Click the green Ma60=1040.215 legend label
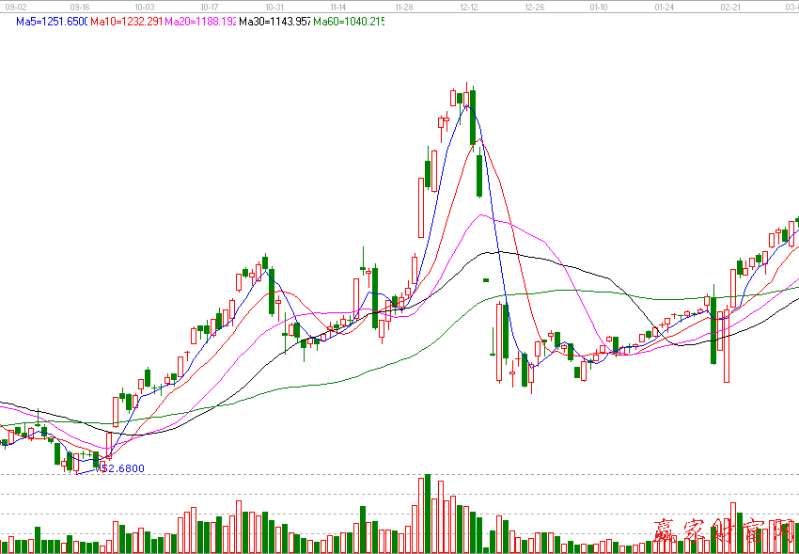The image size is (799, 554). coord(349,22)
